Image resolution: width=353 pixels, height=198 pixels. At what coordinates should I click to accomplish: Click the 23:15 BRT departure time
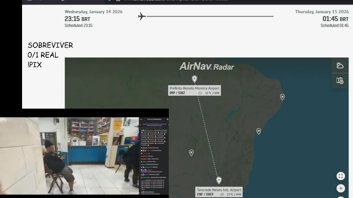coord(77,19)
